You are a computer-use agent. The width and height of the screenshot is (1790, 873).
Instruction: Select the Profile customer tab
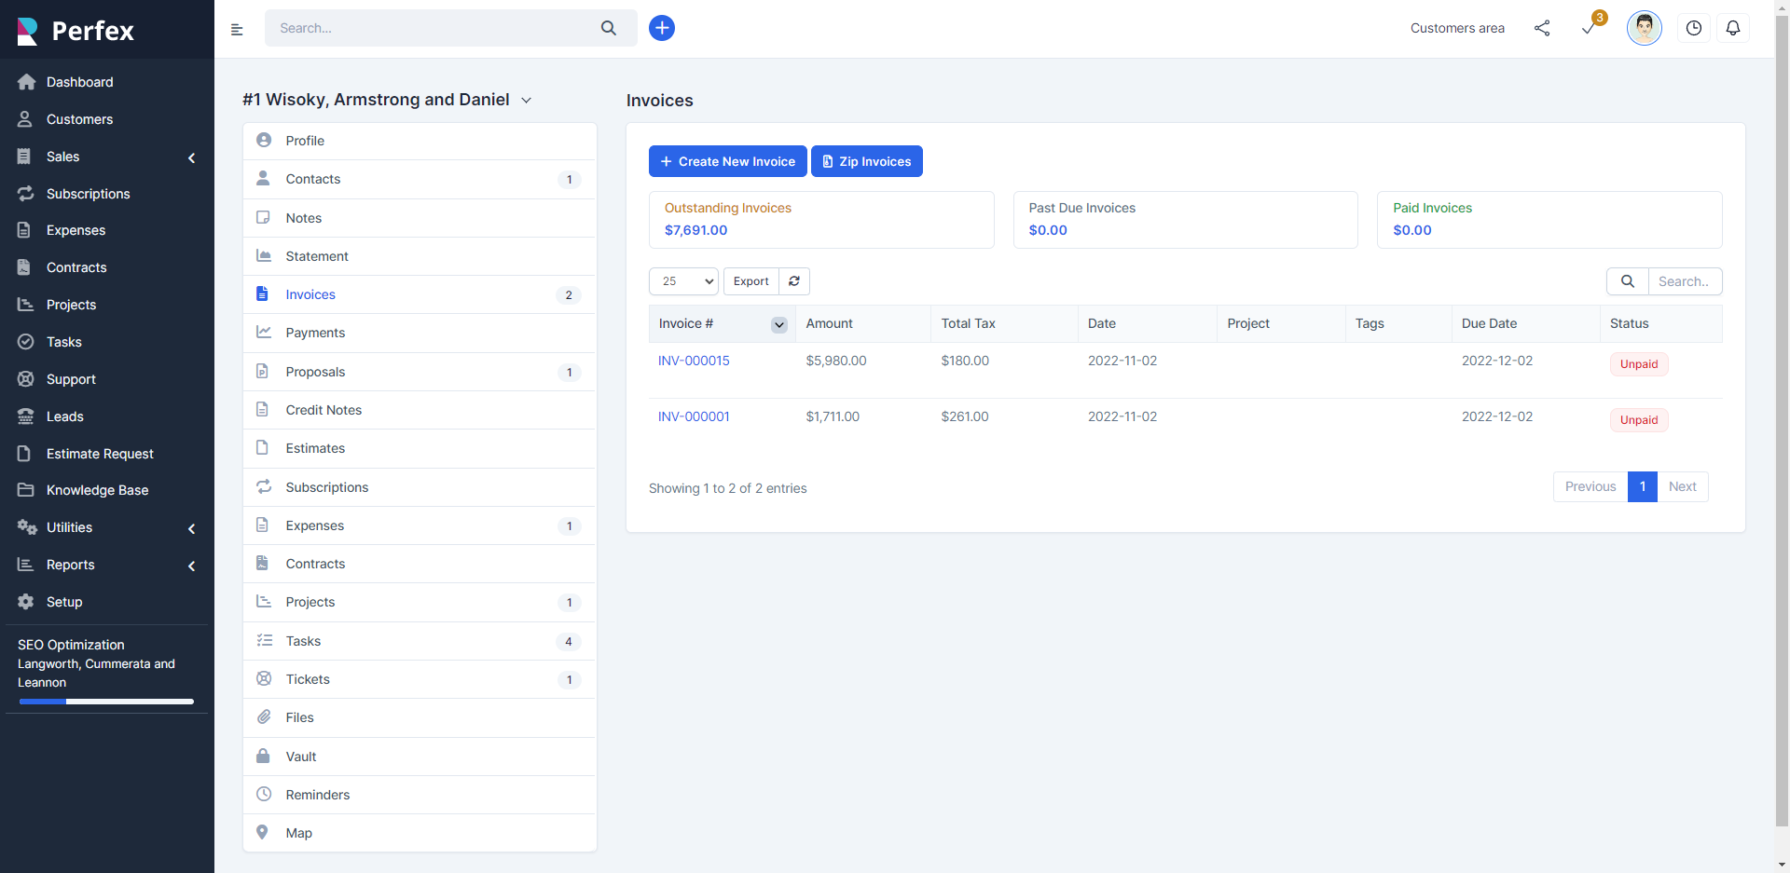(x=420, y=141)
